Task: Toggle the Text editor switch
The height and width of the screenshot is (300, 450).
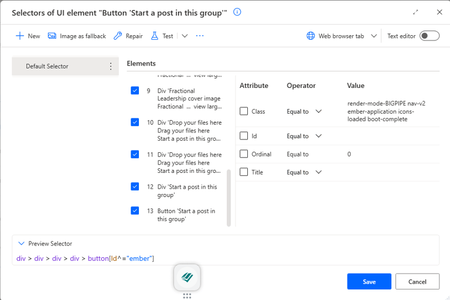Action: point(429,36)
